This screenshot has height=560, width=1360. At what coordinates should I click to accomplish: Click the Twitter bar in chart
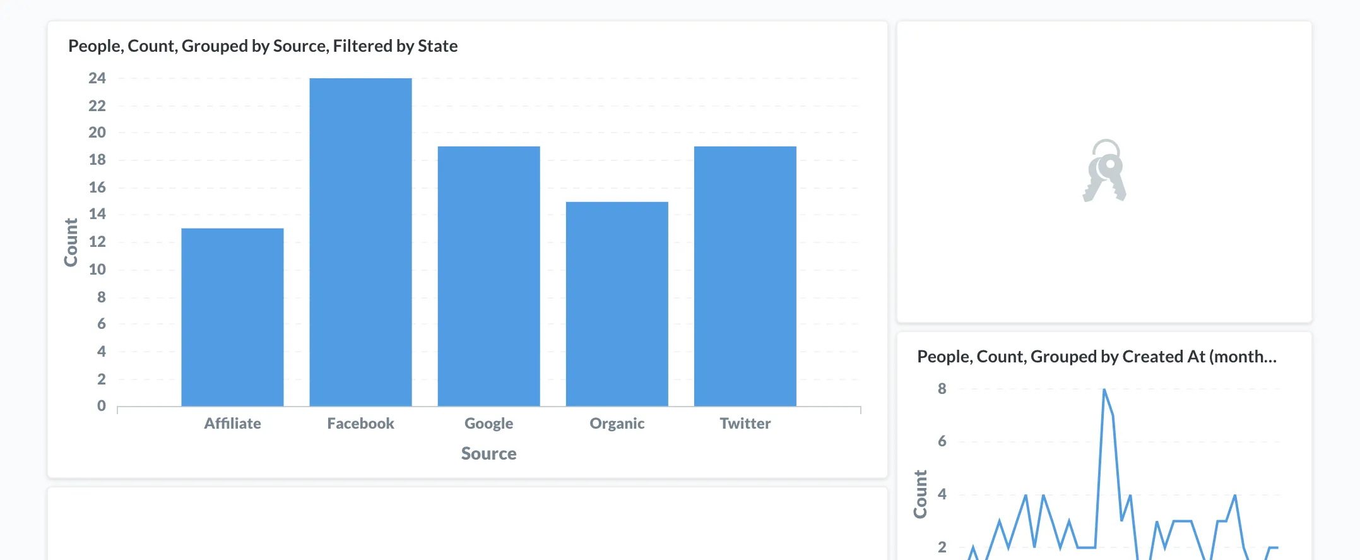point(745,276)
